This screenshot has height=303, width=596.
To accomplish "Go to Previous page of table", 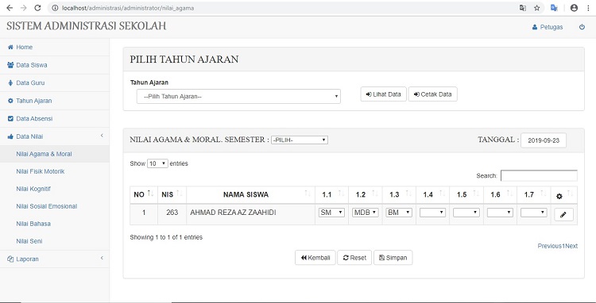I will [550, 246].
